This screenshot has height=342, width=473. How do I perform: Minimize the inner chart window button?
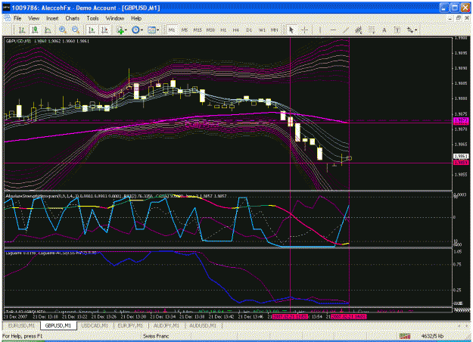[x=450, y=18]
